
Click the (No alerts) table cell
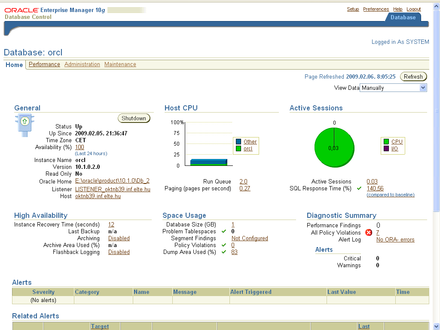point(43,300)
